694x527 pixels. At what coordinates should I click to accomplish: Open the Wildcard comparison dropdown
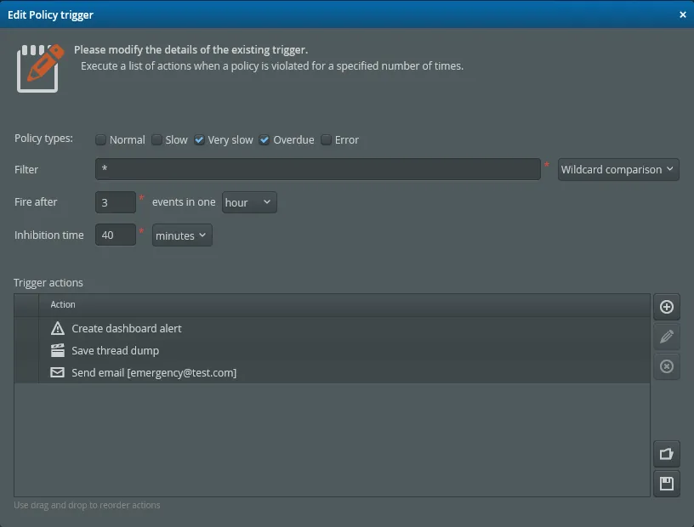(x=618, y=169)
